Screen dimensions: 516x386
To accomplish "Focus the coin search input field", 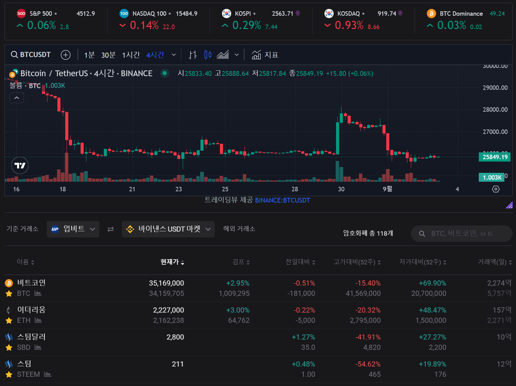I will pos(462,234).
